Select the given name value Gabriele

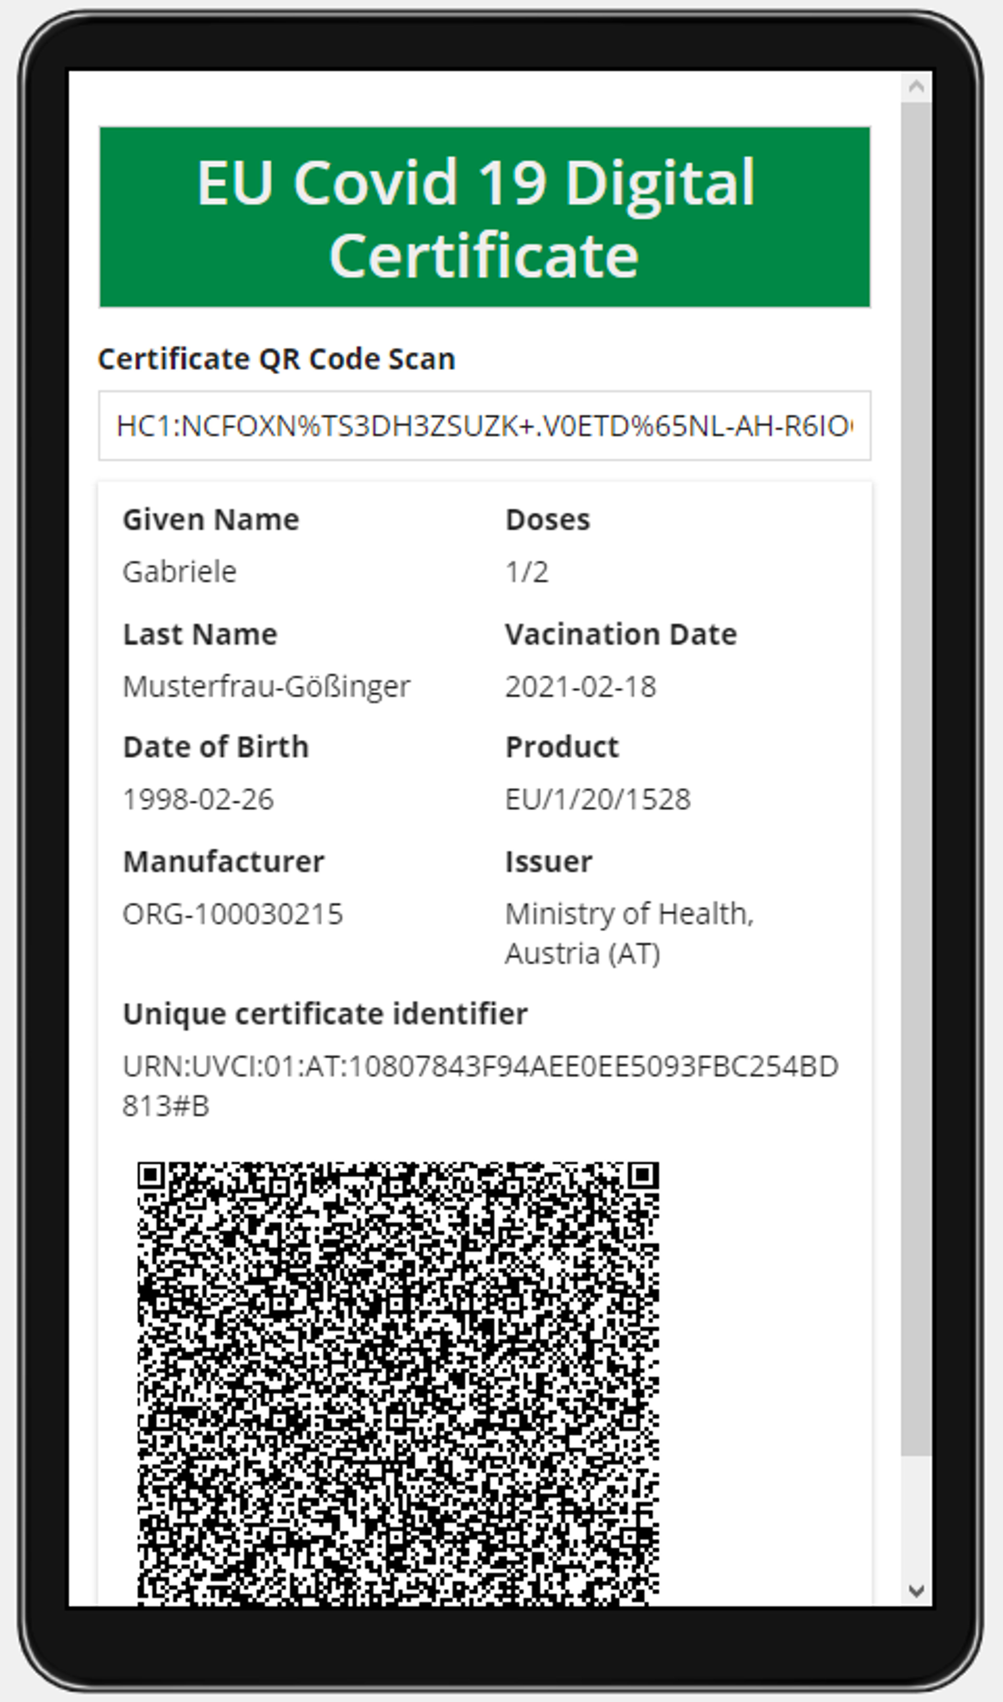click(180, 572)
